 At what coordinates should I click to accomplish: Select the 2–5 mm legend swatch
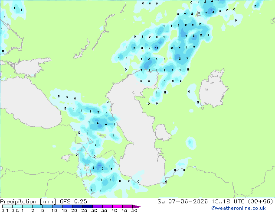point(38,206)
